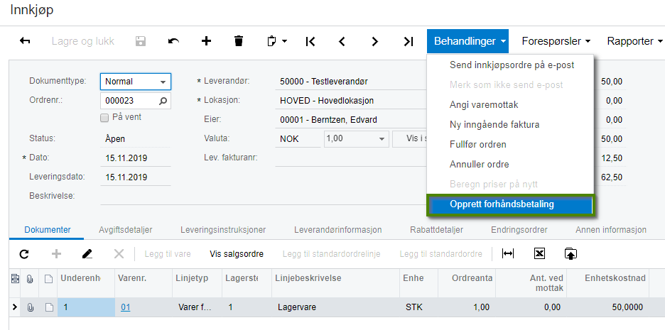This screenshot has height=330, width=665.
Task: Add a new purchase order with plus icon
Action: [x=206, y=41]
